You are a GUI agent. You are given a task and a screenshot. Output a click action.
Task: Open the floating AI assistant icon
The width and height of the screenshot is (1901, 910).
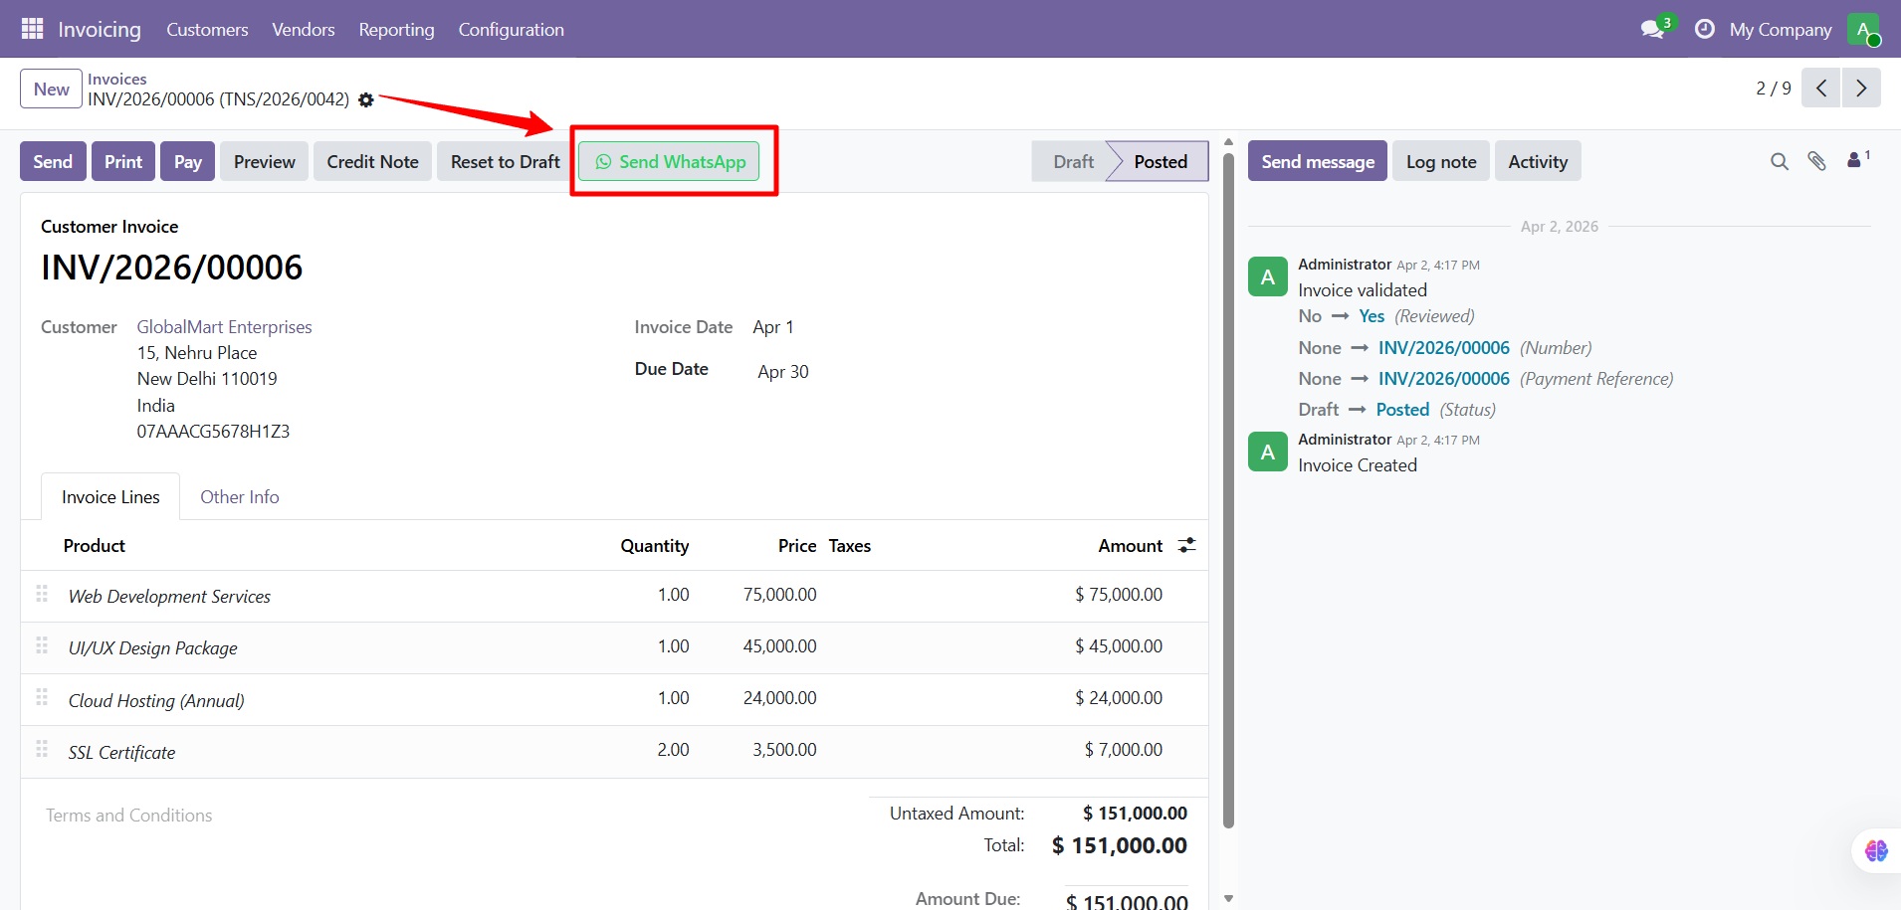coord(1877,850)
